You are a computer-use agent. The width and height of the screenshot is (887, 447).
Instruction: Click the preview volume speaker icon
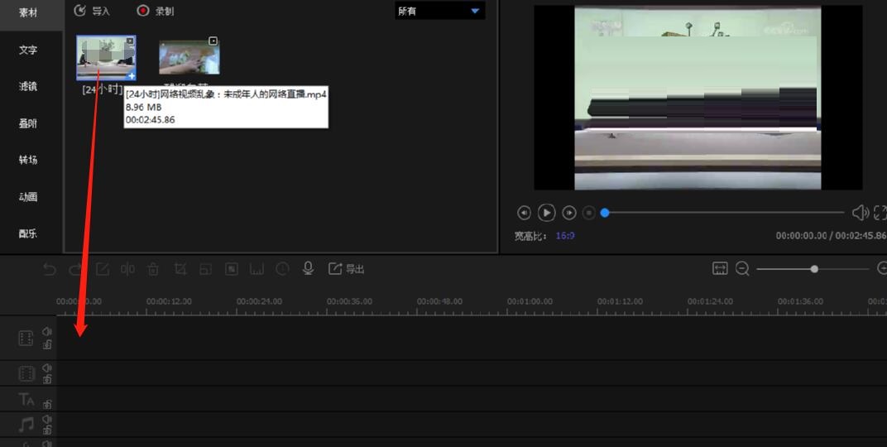point(860,213)
